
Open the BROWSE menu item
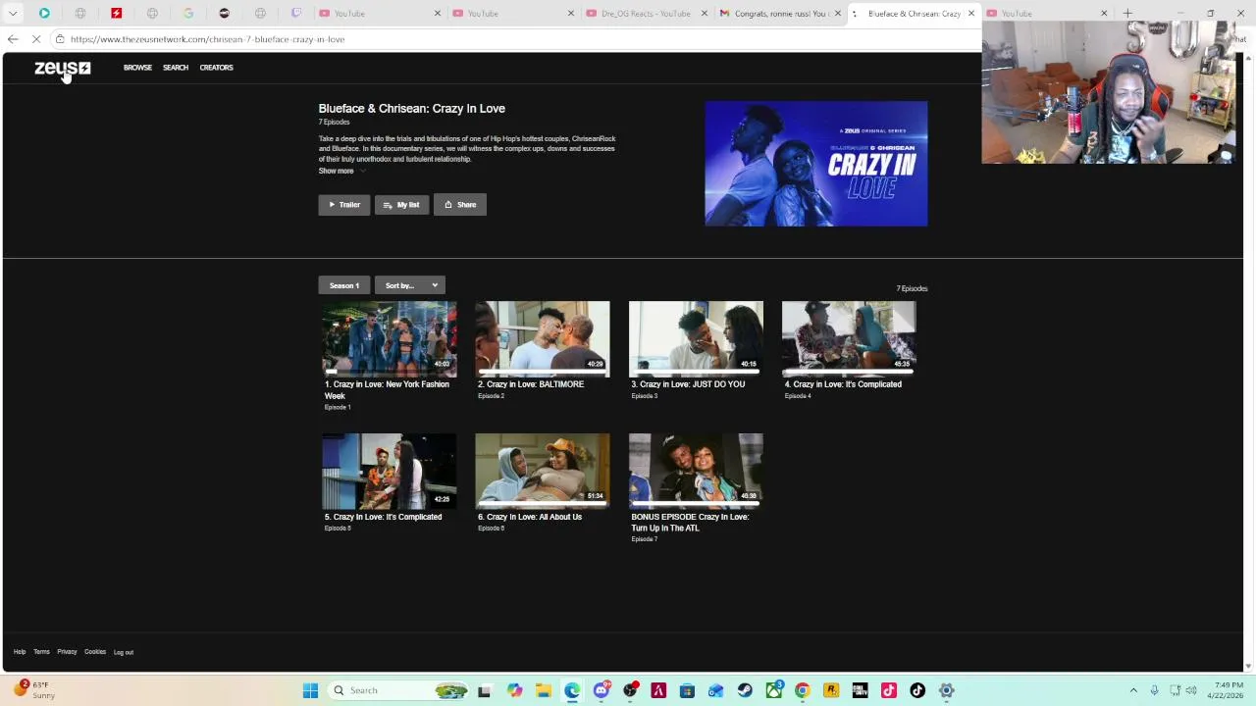[137, 68]
